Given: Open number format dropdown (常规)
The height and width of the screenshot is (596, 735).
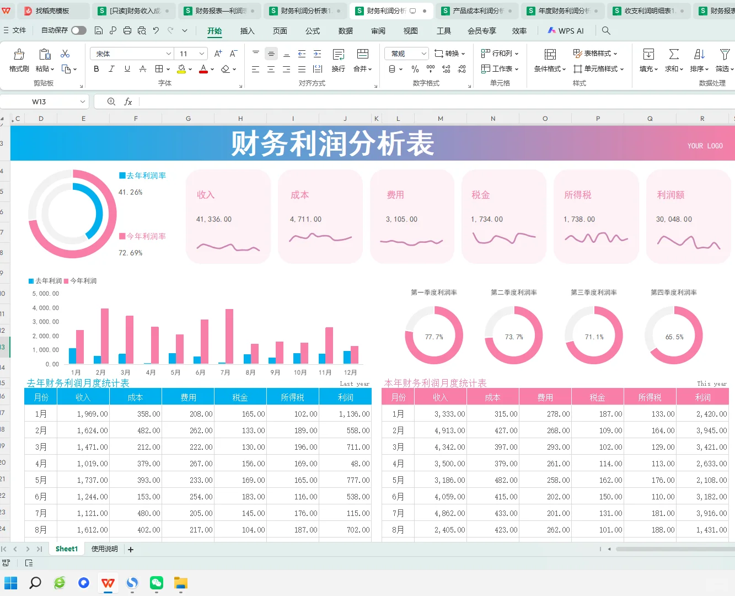Looking at the screenshot, I should point(423,54).
